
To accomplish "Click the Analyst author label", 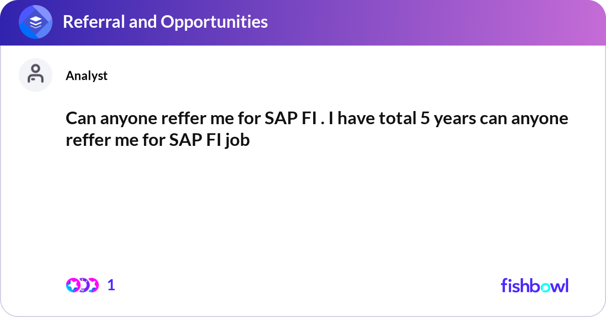I will click(x=86, y=76).
